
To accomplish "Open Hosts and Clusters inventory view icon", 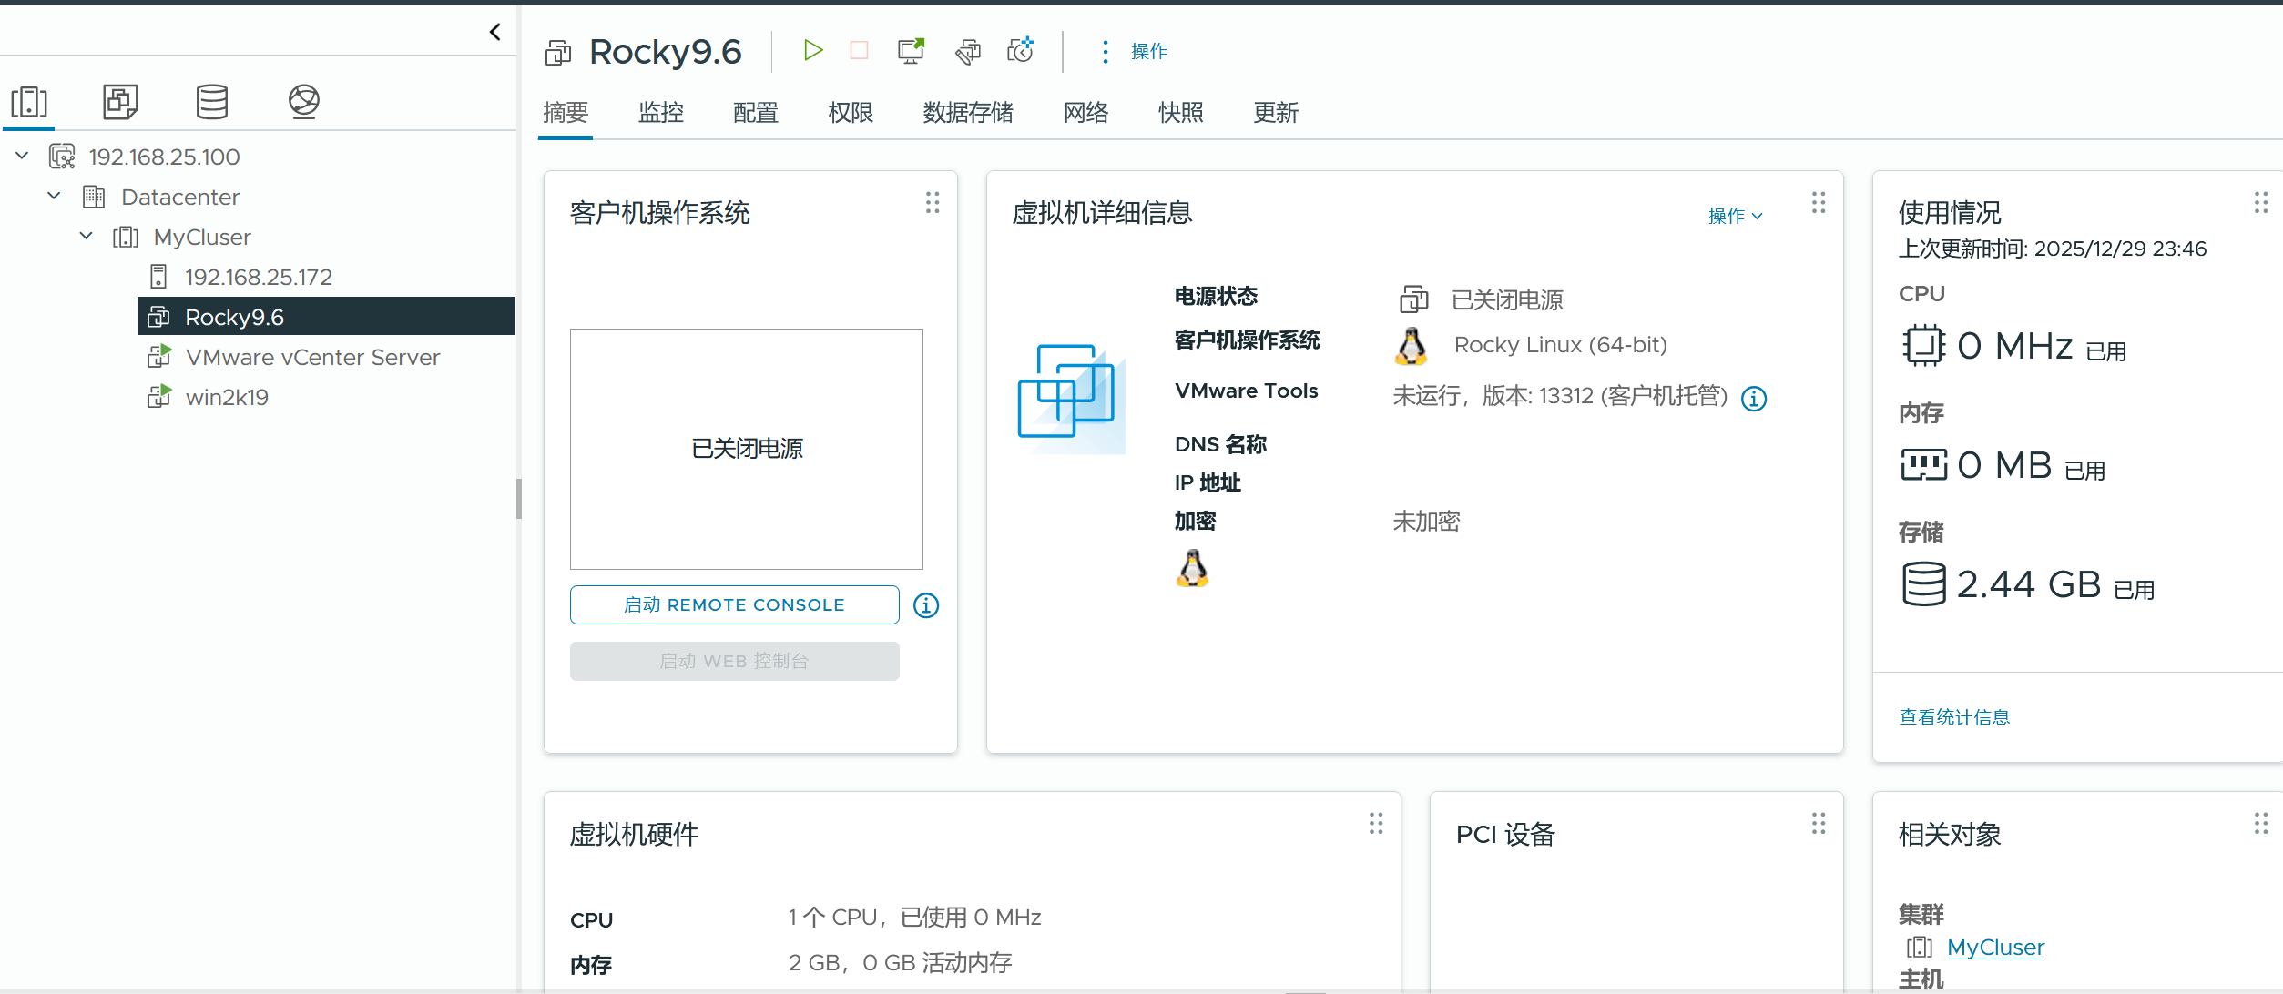I will point(29,102).
